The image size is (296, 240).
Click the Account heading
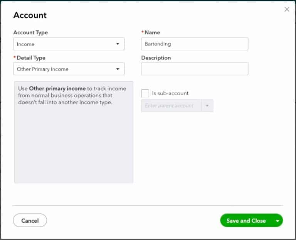tap(30, 15)
